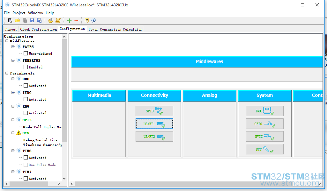Collapse the RNG tree node

pyautogui.click(x=13, y=106)
